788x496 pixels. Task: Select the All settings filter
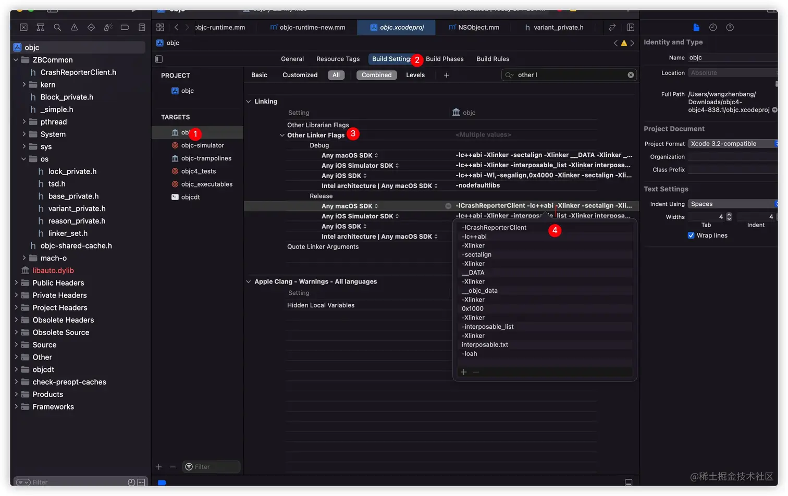[336, 75]
